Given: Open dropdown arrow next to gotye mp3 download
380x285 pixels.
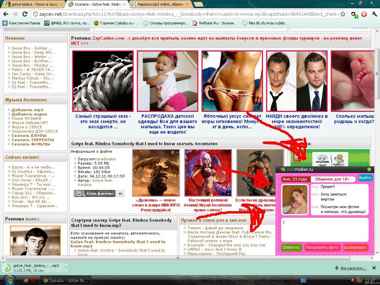Looking at the screenshot, I should pyautogui.click(x=66, y=268).
